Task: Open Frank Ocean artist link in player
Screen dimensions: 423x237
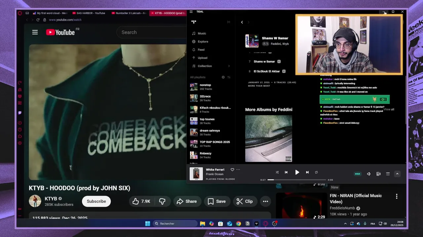Action: (214, 174)
